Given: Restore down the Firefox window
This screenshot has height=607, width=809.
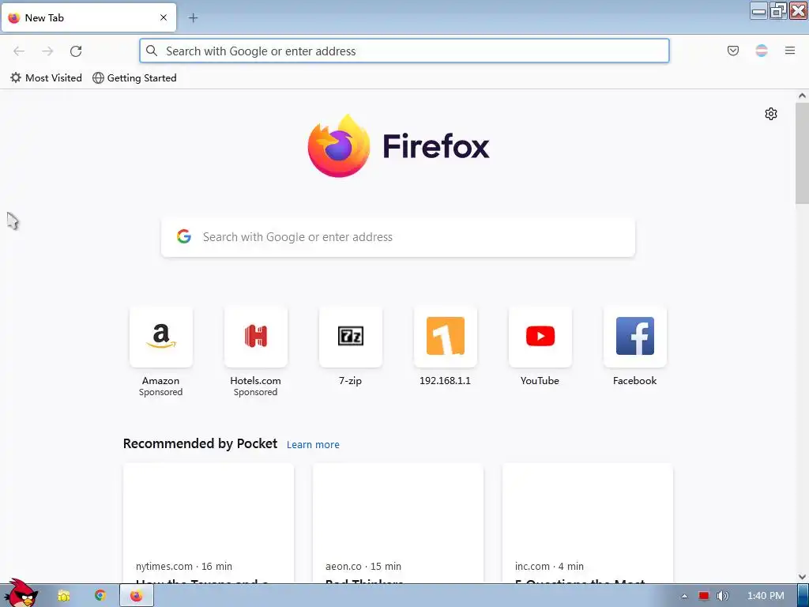Looking at the screenshot, I should (778, 11).
